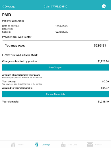Go back to Coverage label

click(10, 7)
